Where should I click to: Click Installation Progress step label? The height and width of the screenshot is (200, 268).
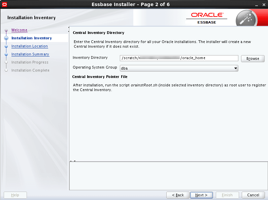tap(30, 62)
